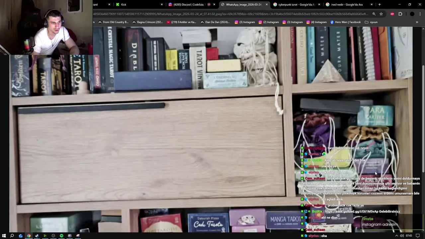This screenshot has height=239, width=425.
Task: Bookmark this page with the star icon
Action: [381, 14]
